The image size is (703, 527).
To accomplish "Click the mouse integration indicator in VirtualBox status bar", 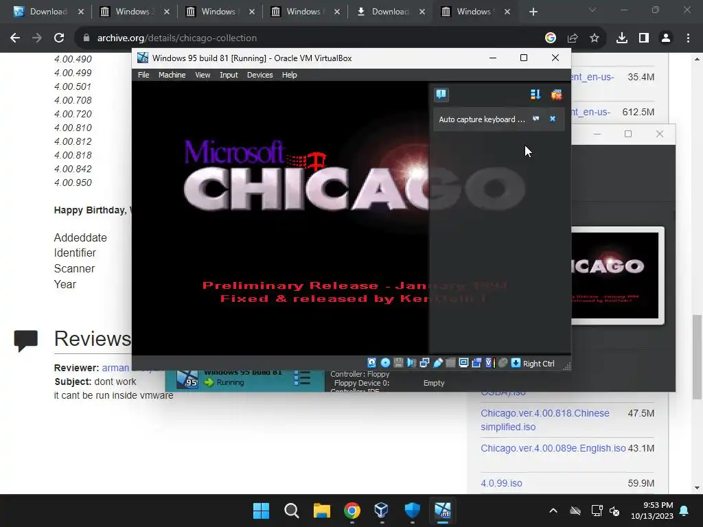I will [x=503, y=363].
